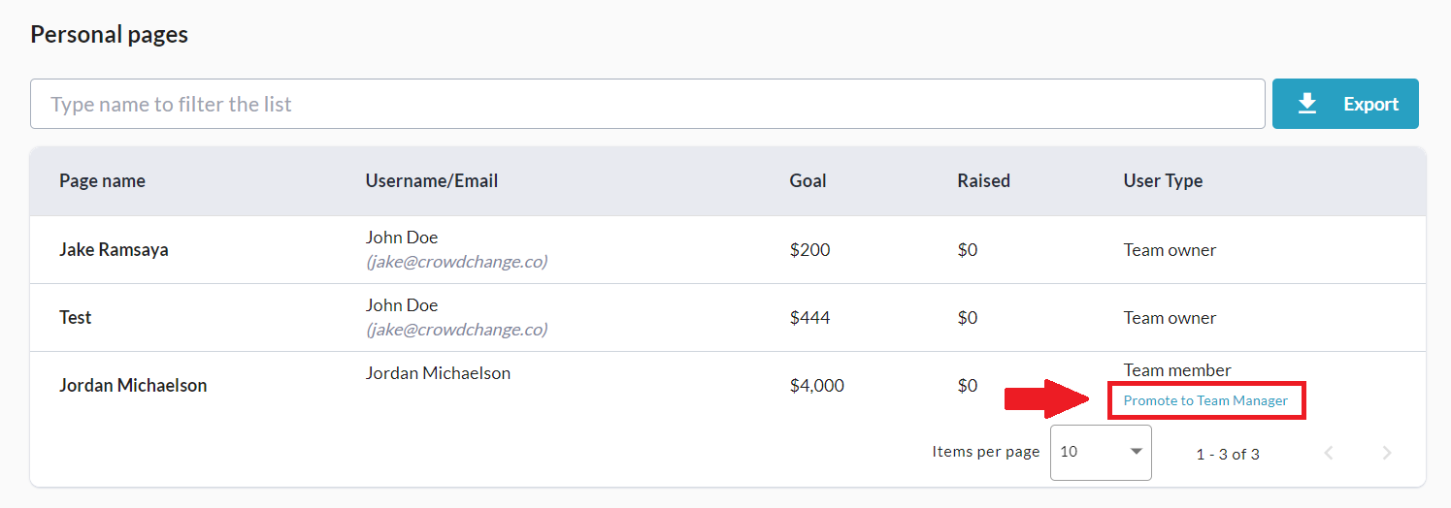Select the Test page name
1451x508 pixels.
(x=76, y=317)
